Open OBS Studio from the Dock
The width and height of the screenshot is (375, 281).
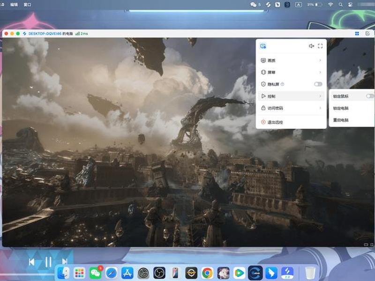159,273
